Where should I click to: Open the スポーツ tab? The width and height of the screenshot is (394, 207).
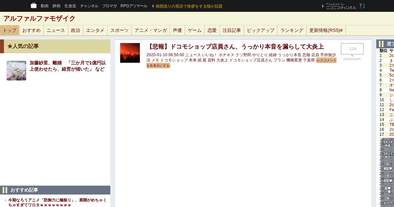[120, 30]
